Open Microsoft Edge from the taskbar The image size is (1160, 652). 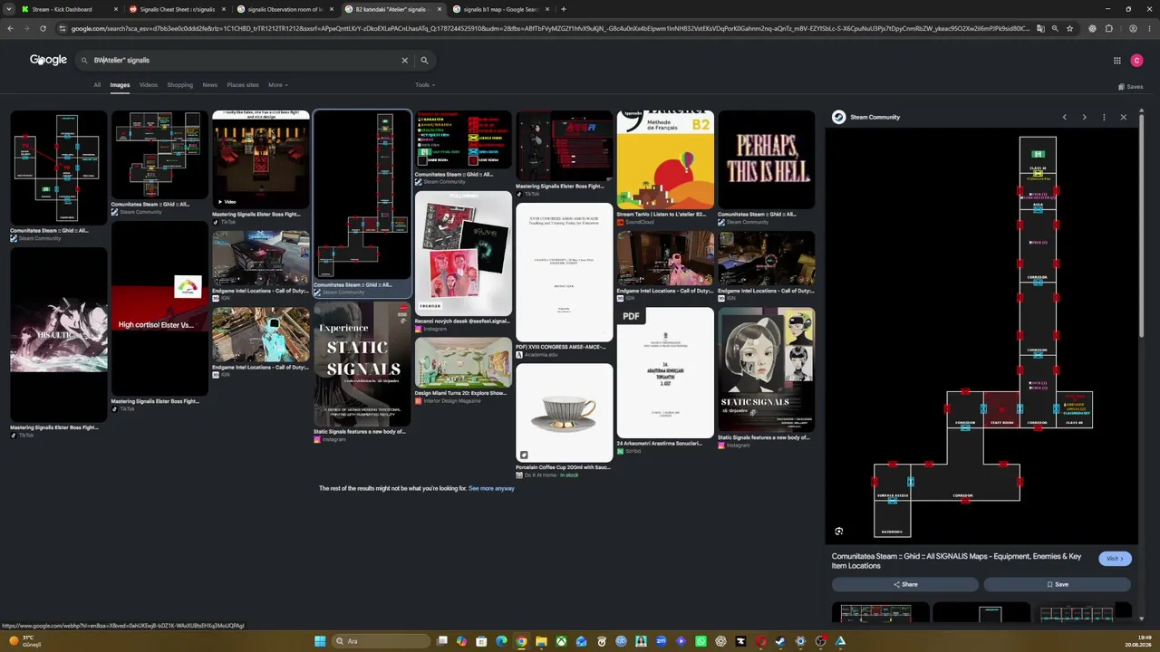501,641
